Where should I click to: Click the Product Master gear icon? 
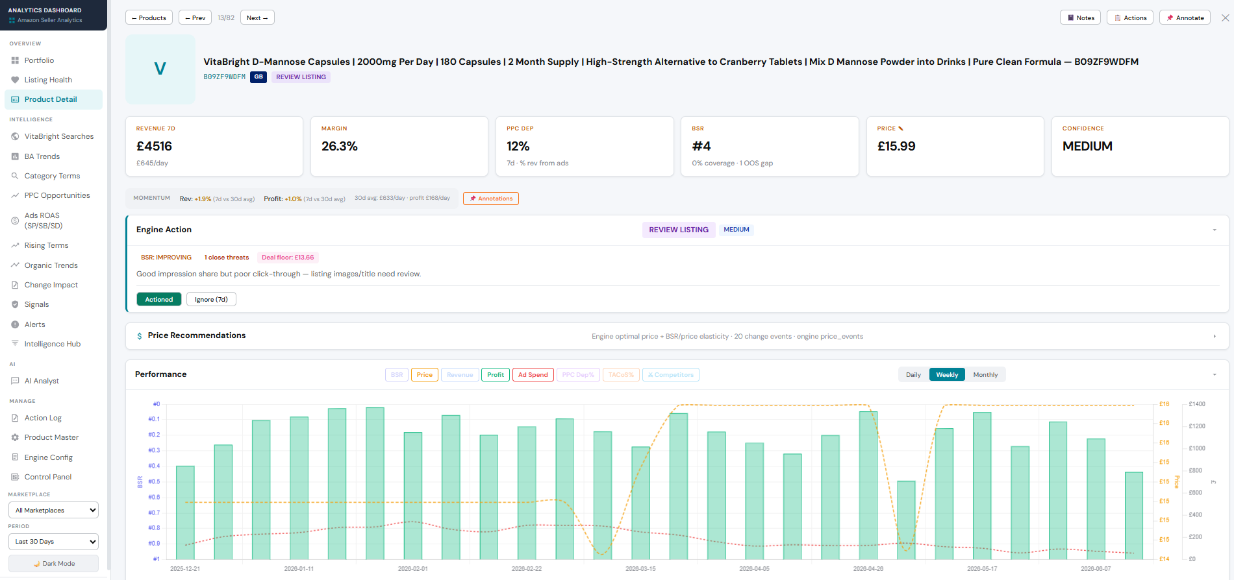pos(15,437)
